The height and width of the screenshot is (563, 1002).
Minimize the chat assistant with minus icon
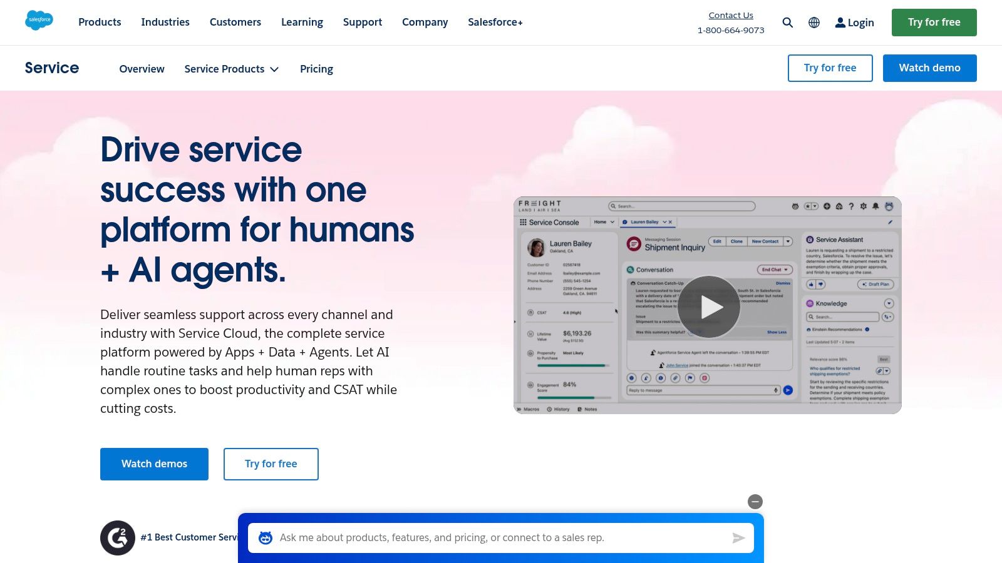pos(755,502)
